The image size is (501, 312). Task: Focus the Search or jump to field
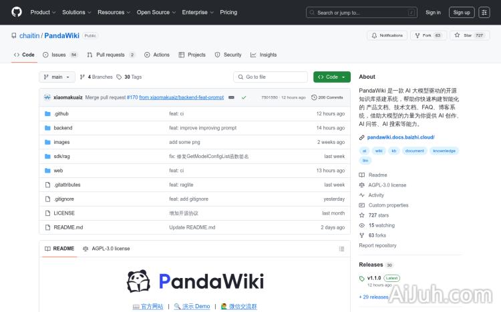click(x=361, y=13)
